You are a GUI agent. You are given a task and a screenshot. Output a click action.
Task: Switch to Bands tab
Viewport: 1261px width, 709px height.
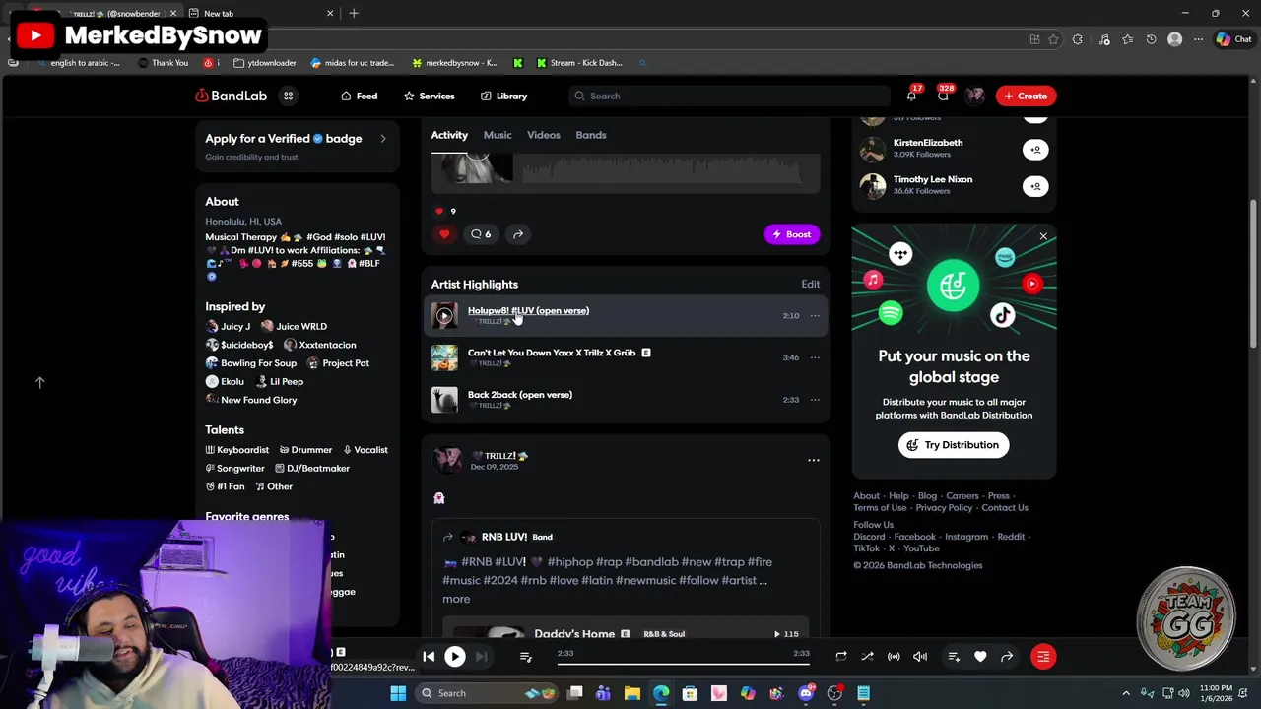coord(591,135)
